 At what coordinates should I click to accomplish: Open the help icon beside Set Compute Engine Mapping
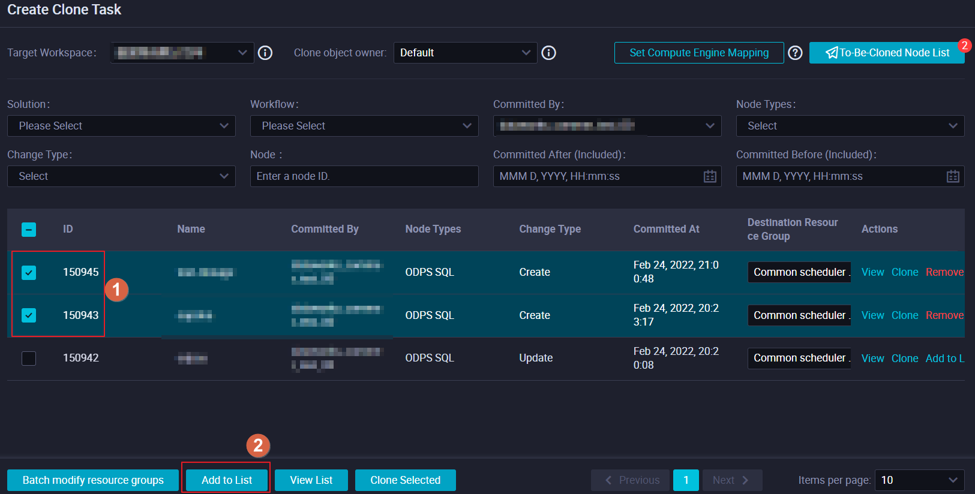(795, 53)
